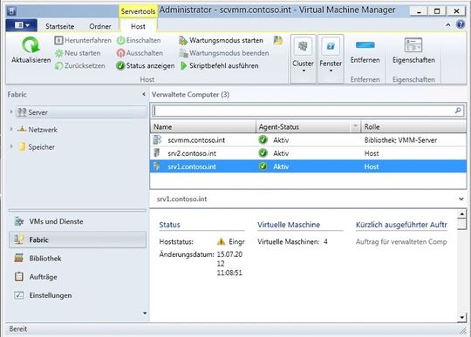Collapse the srv1.contoso.int details pane chevron
The width and height of the screenshot is (471, 337).
(461, 199)
